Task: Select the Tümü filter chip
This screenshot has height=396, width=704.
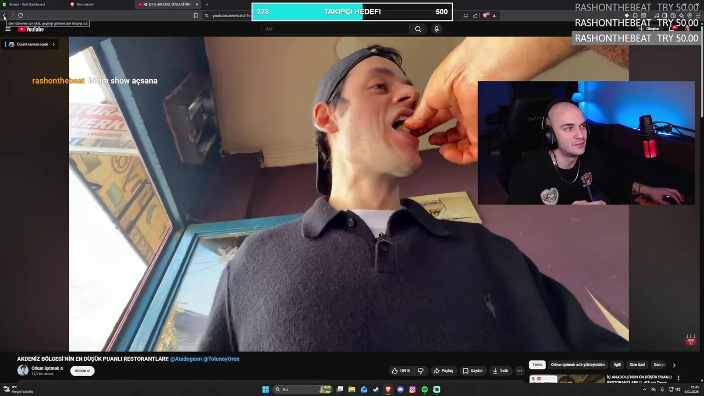Action: [x=537, y=365]
